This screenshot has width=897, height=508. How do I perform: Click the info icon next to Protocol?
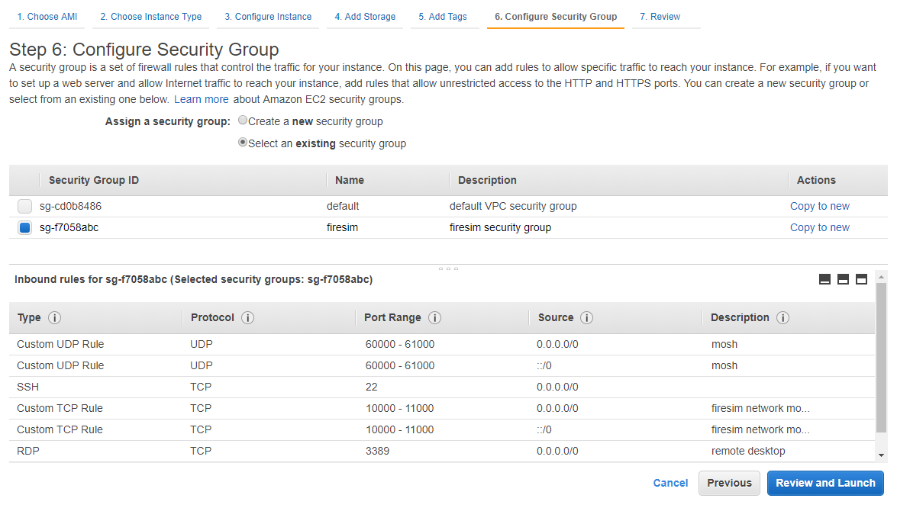tap(247, 318)
